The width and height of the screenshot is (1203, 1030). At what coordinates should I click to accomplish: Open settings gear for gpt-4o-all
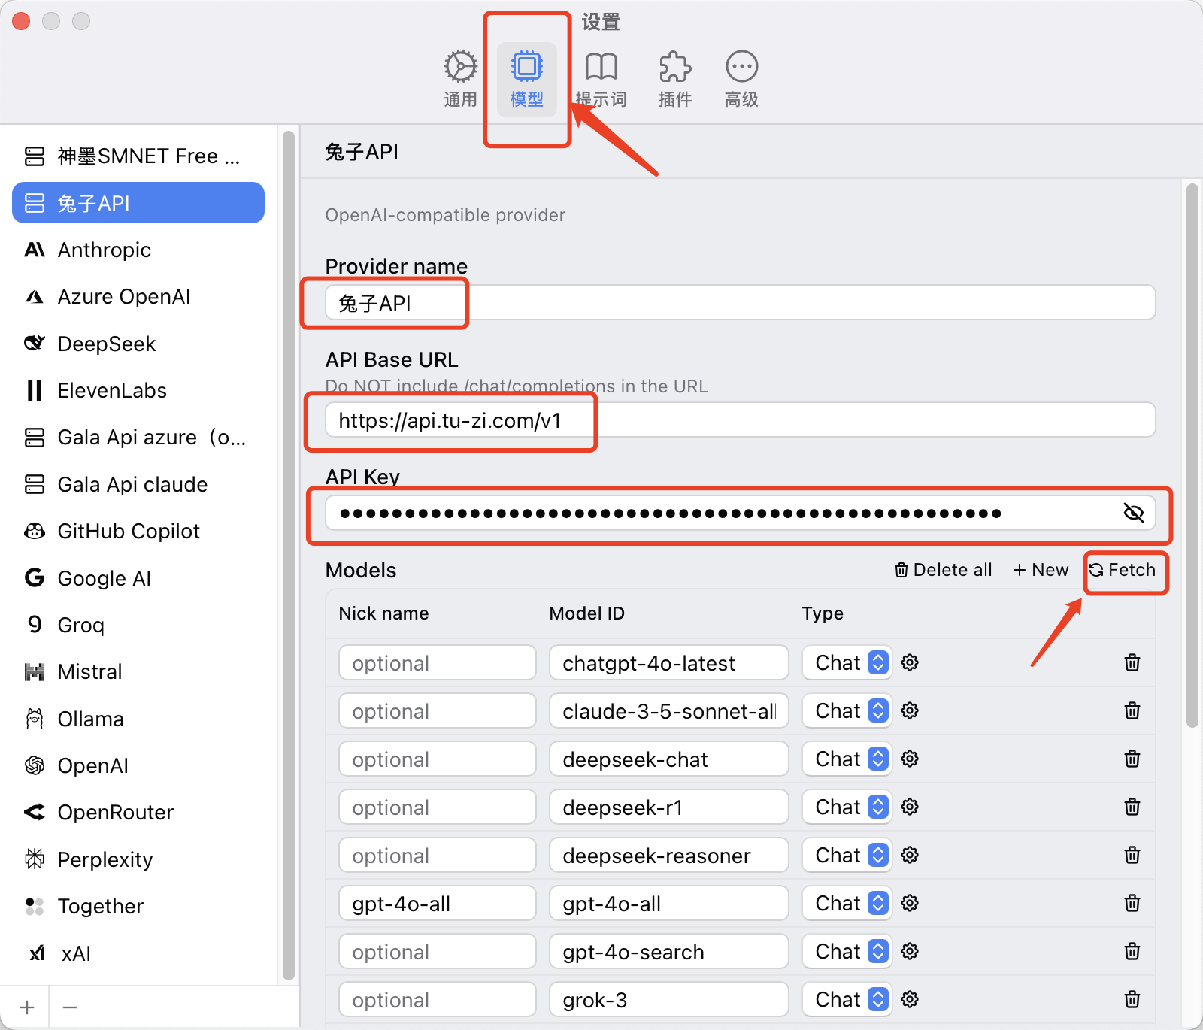[x=910, y=903]
